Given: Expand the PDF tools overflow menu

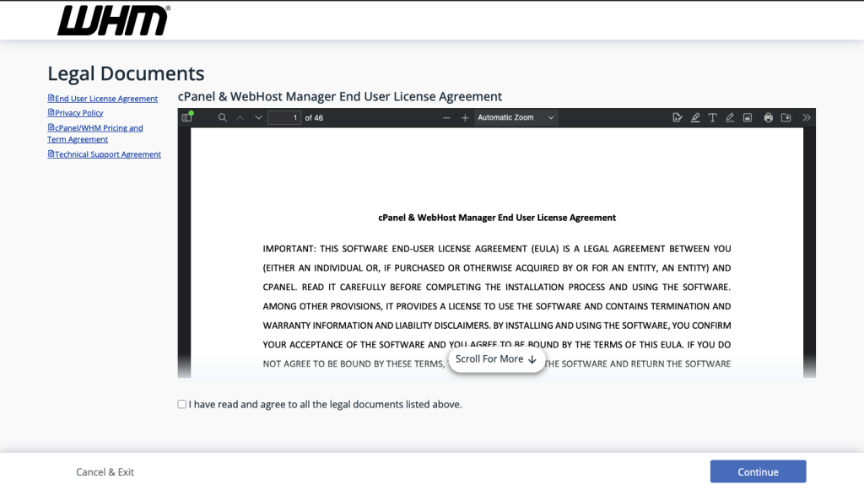Looking at the screenshot, I should click(806, 118).
